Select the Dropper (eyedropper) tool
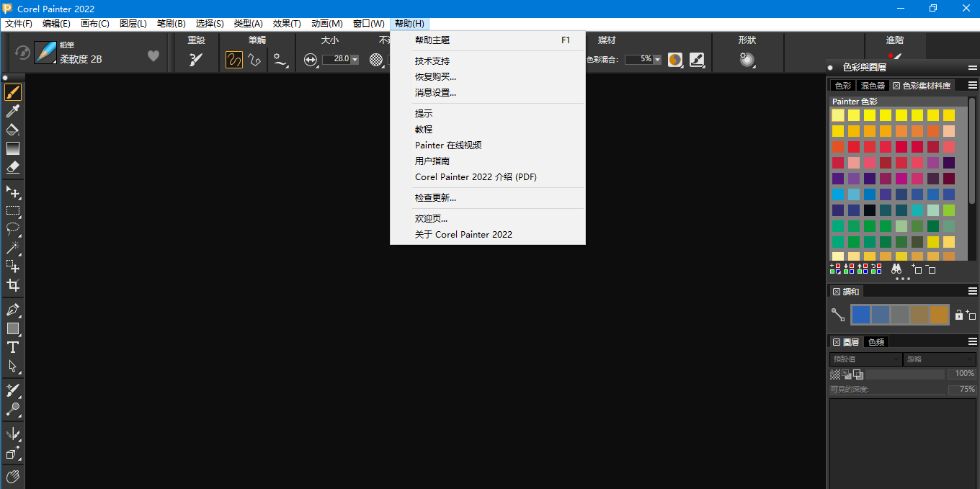Viewport: 980px width, 489px height. (13, 111)
